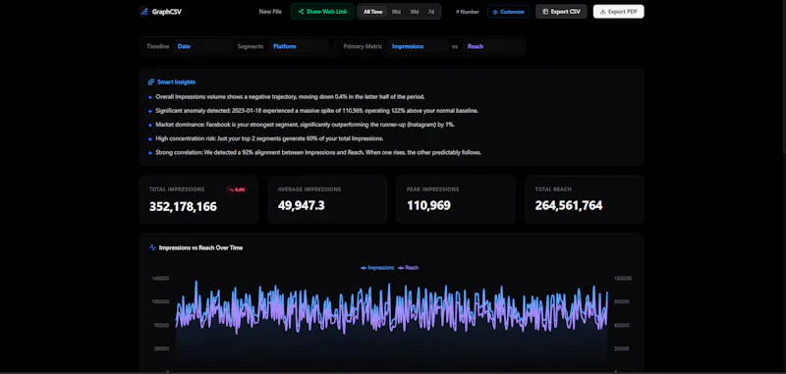Click the Impressions vs Reach Over Time title
The image size is (786, 374).
[x=200, y=247]
